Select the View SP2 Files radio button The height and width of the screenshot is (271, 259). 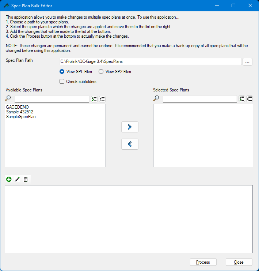pos(101,72)
